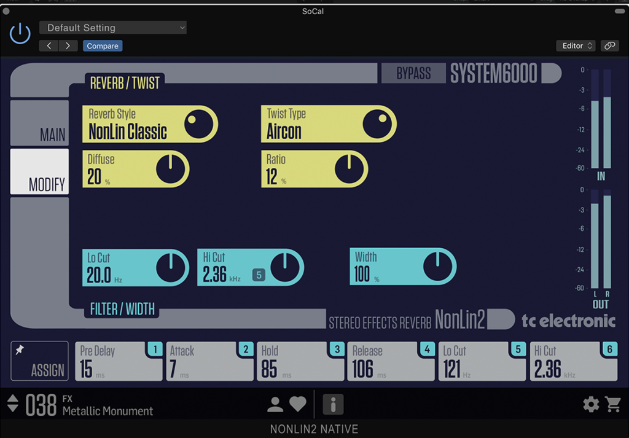The image size is (629, 438).
Task: Click the heart favorites icon
Action: click(298, 404)
